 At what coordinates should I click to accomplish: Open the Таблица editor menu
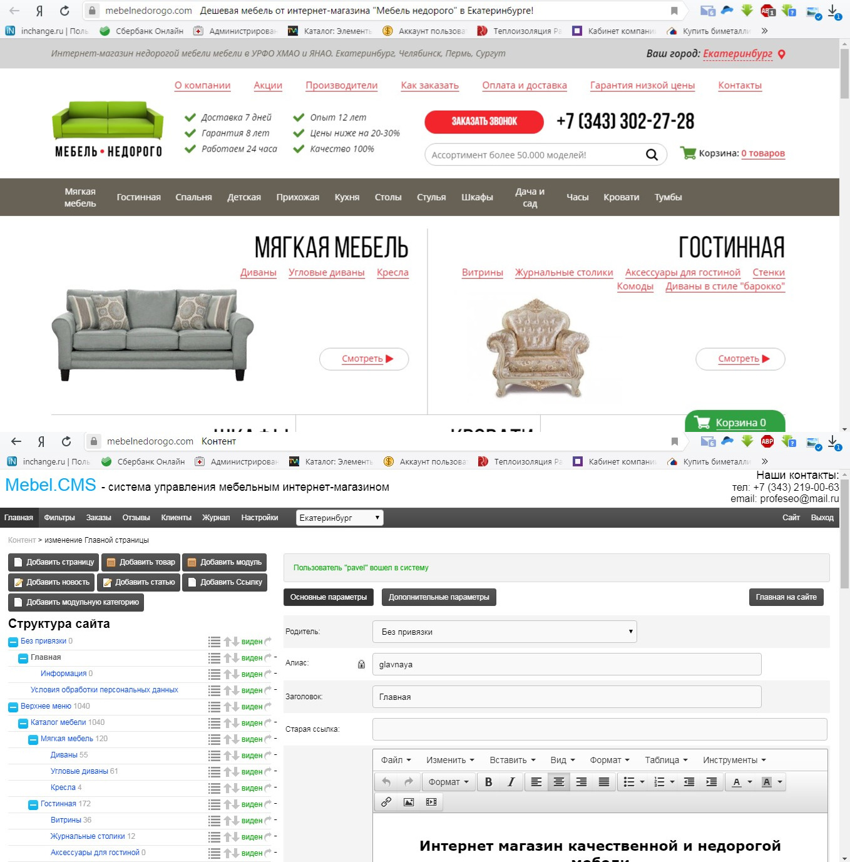[666, 760]
